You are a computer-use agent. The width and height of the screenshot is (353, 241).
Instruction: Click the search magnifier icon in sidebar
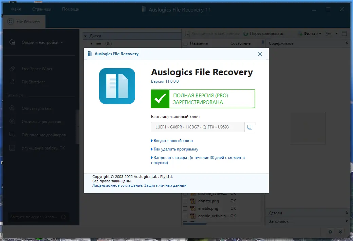click(63, 217)
